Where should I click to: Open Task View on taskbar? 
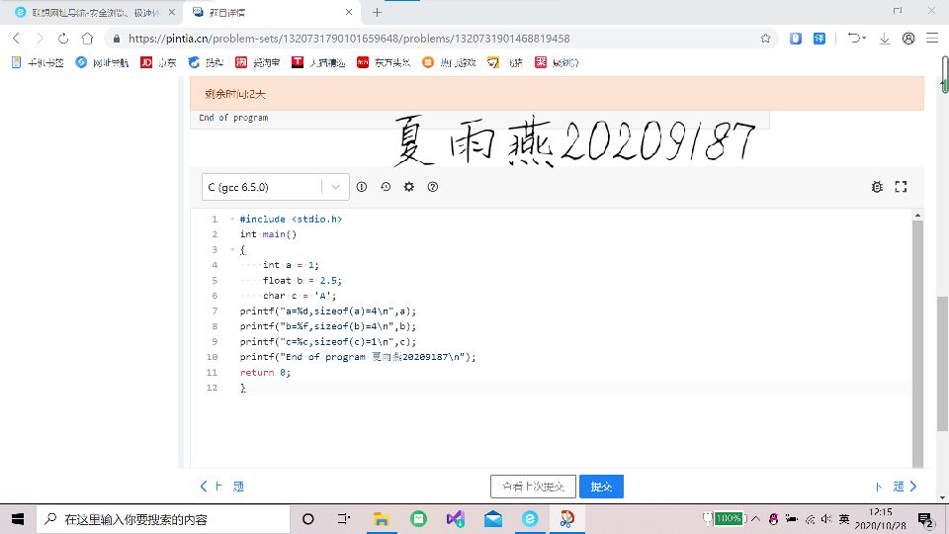(343, 519)
